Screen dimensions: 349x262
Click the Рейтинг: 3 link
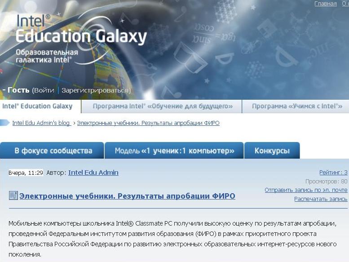coord(333,172)
